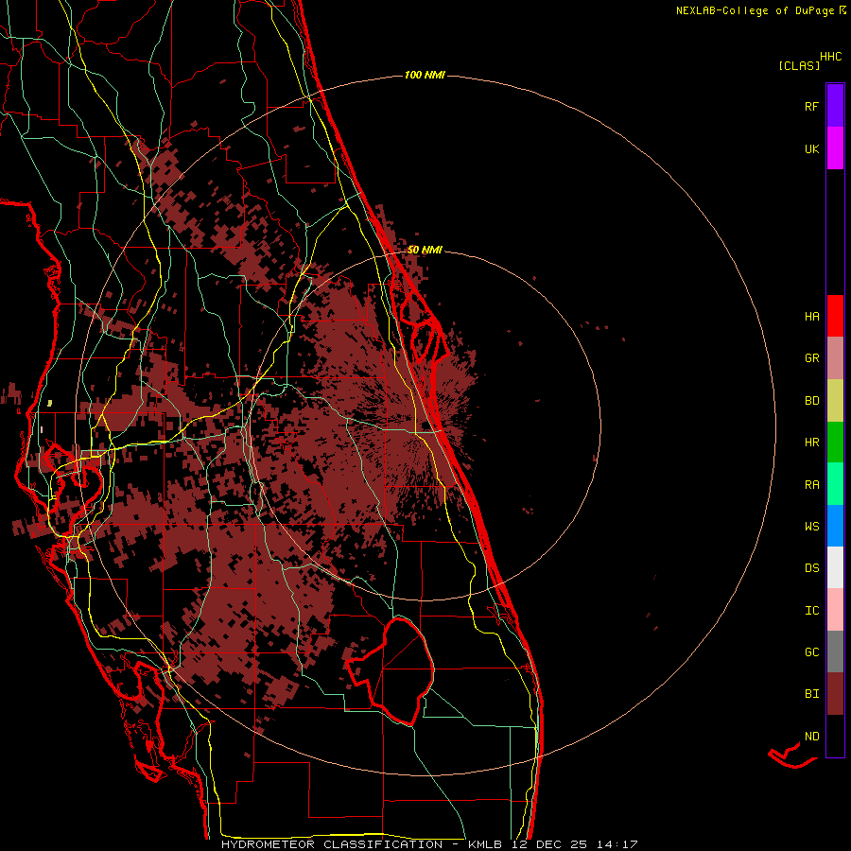851x851 pixels.
Task: Click the UK magenta legend swatch
Action: tap(835, 148)
